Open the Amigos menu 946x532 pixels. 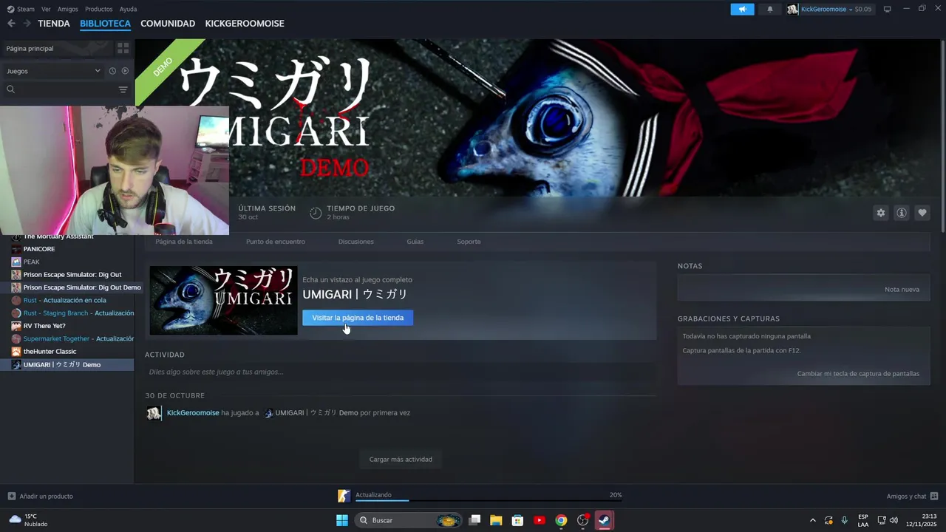68,9
